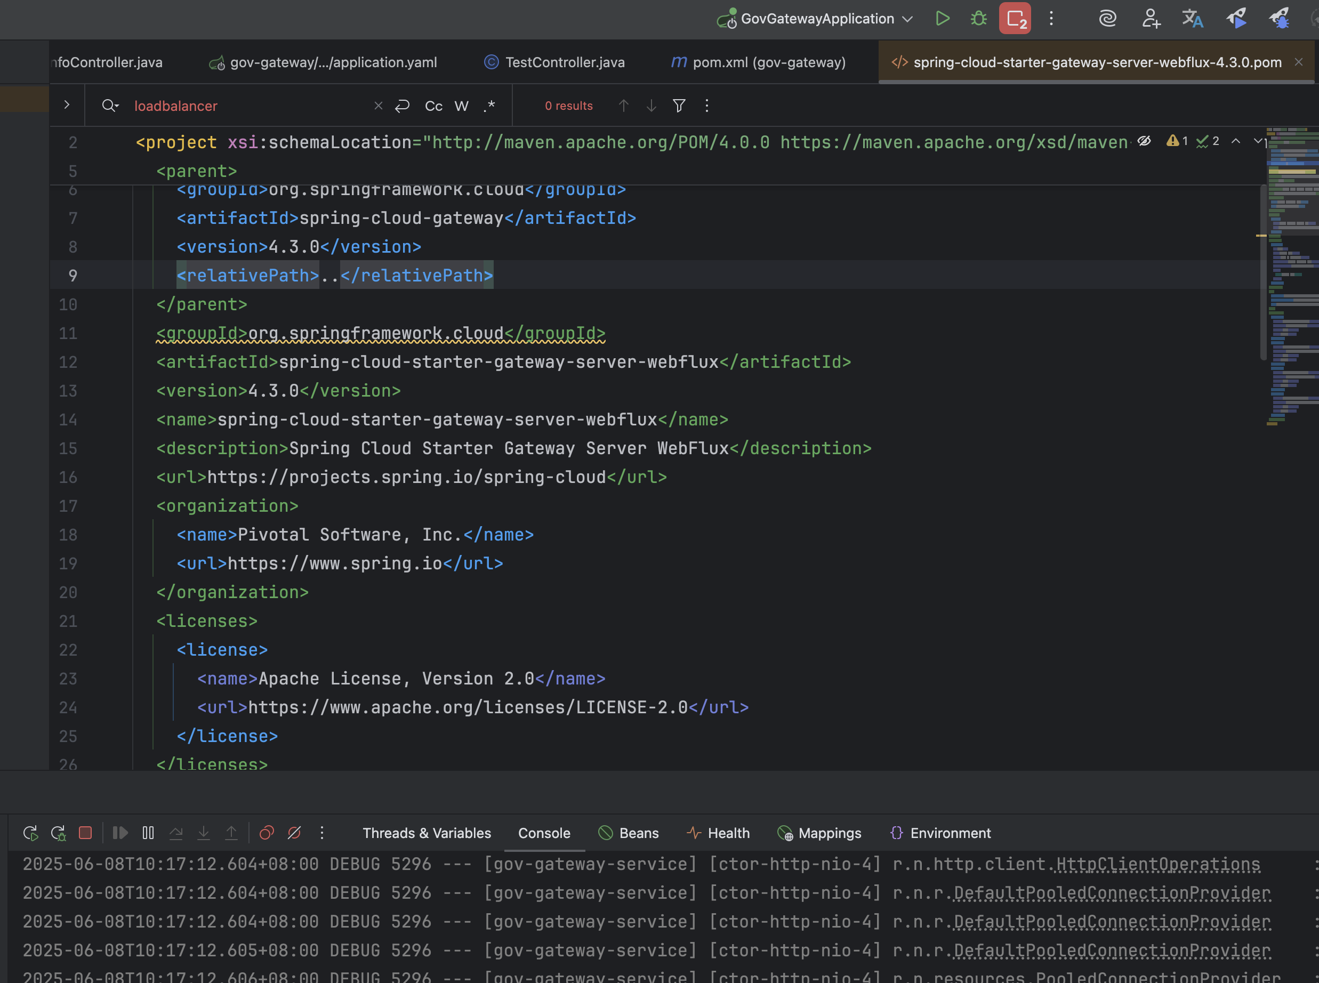
Task: Click the Debug bug icon in the toolbar
Action: click(979, 19)
